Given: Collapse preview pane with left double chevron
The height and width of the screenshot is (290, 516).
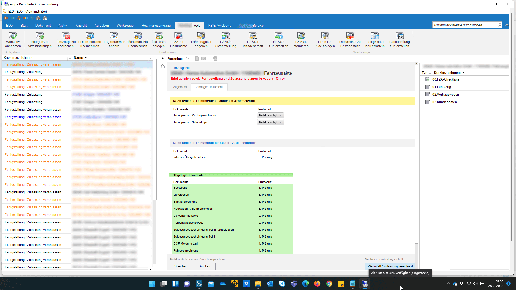Looking at the screenshot, I should 163,58.
